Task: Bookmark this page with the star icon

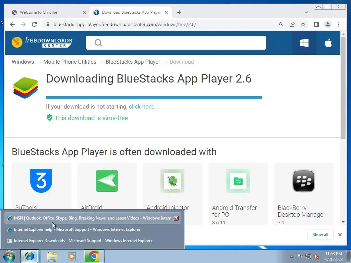Action: tap(303, 24)
